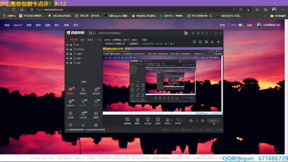Viewport: 288px width, 162px height.
Task: Hide the 全屏 1 source
Action: (67, 58)
